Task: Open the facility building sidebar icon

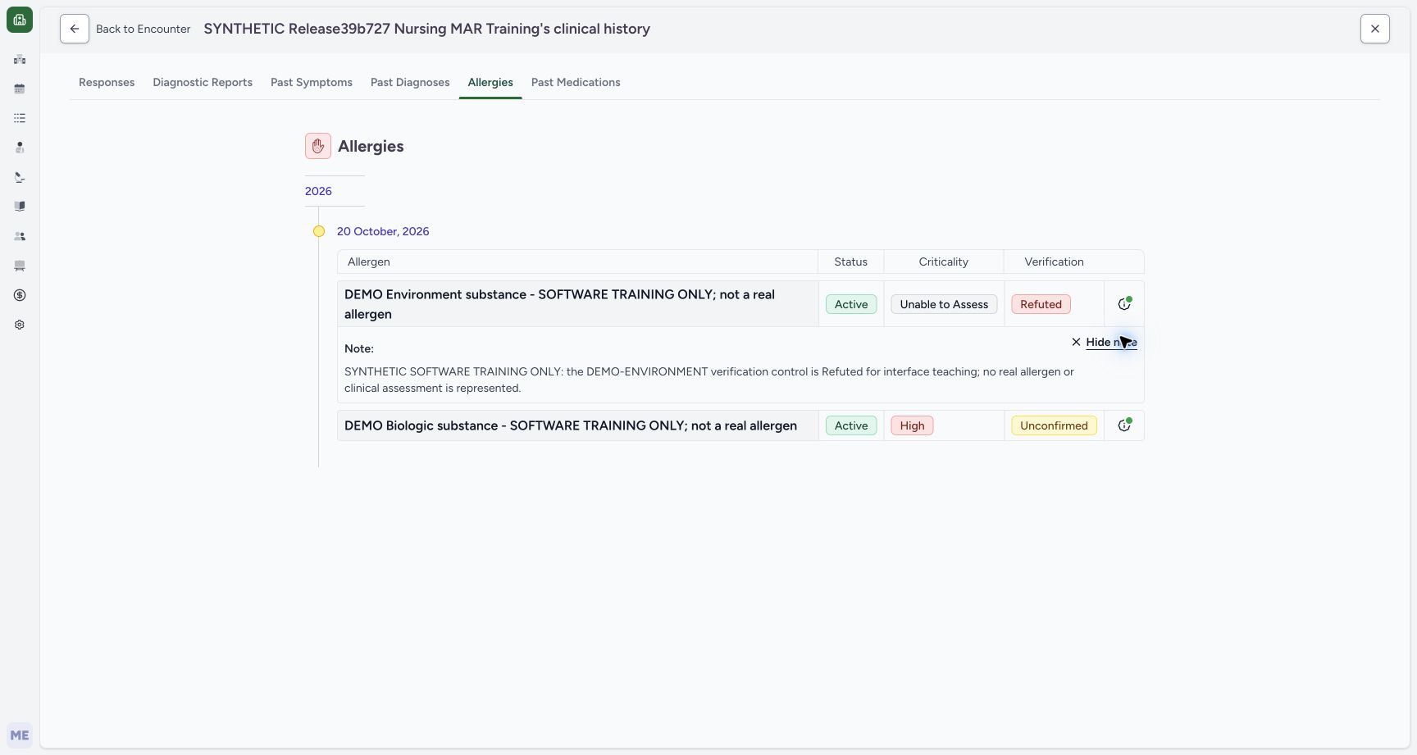Action: pyautogui.click(x=20, y=59)
